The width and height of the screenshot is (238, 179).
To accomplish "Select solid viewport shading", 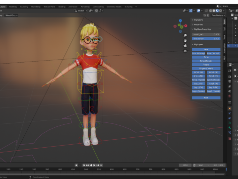I will [214, 11].
